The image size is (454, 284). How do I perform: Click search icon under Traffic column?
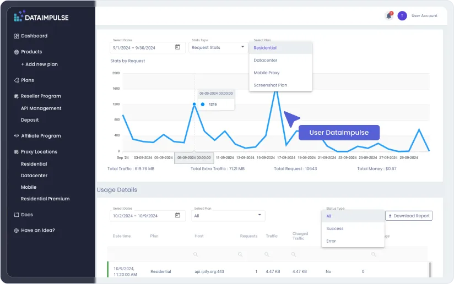267,254
